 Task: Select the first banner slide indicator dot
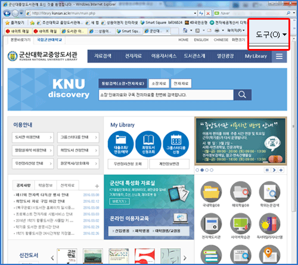[197, 170]
